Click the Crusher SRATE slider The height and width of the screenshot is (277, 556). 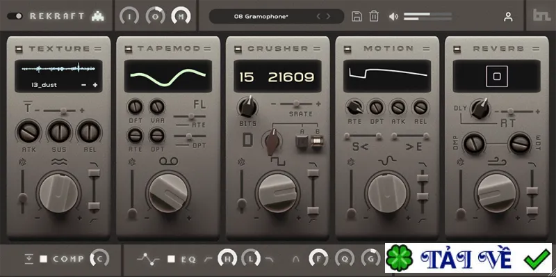(296, 104)
